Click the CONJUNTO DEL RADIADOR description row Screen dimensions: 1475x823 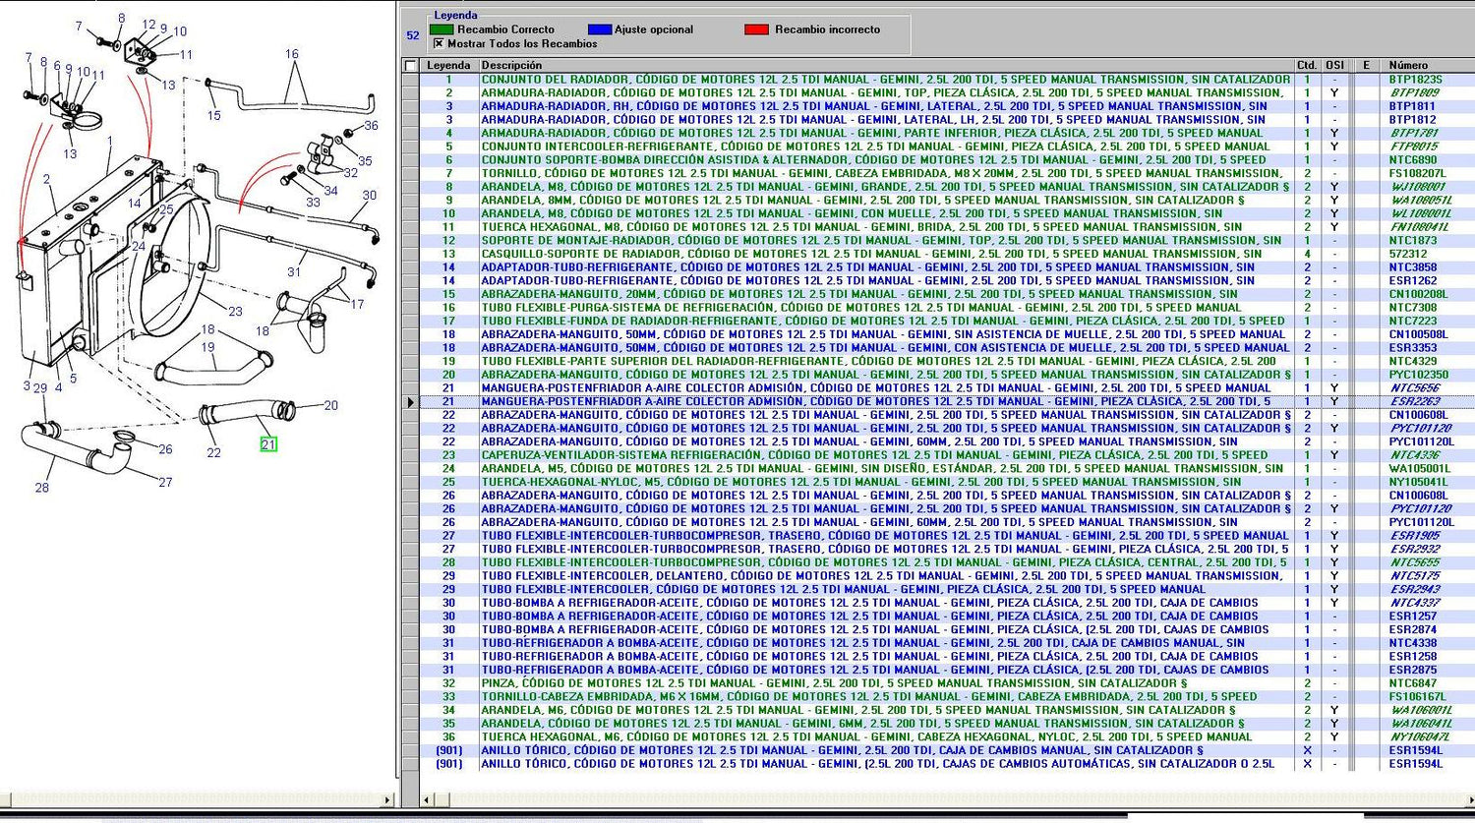pos(885,80)
